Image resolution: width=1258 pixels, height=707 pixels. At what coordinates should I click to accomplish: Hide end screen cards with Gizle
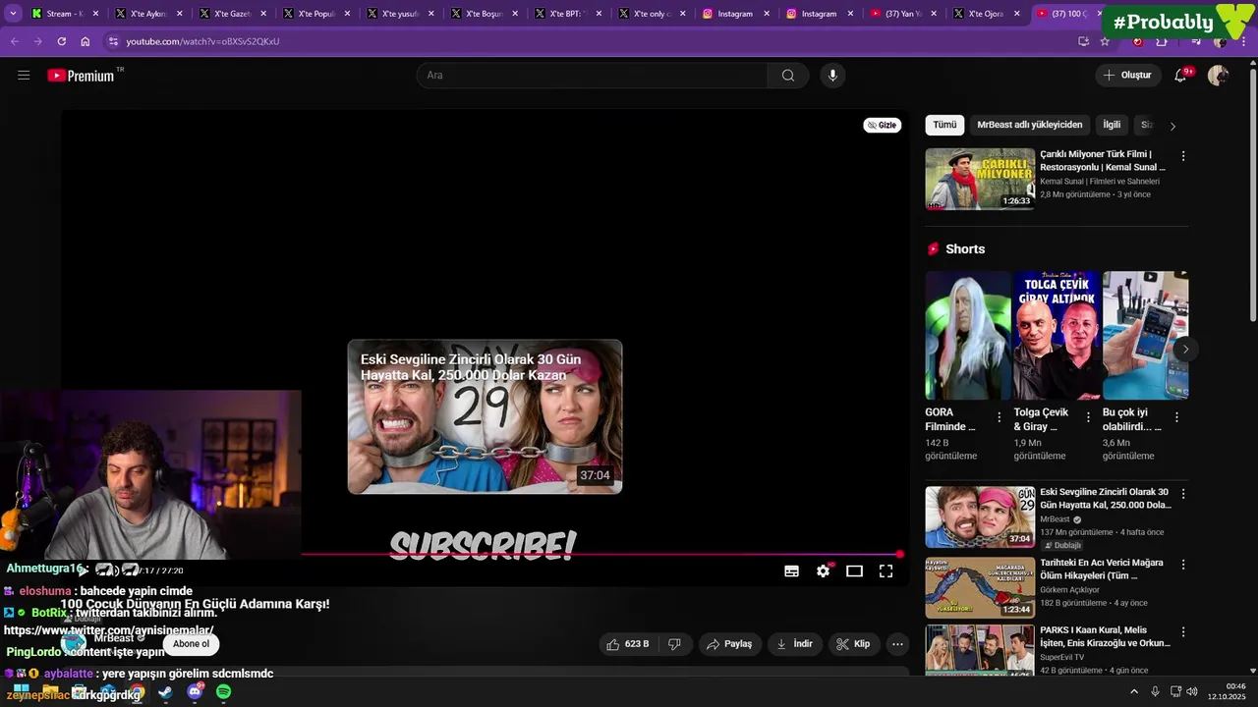pos(882,125)
